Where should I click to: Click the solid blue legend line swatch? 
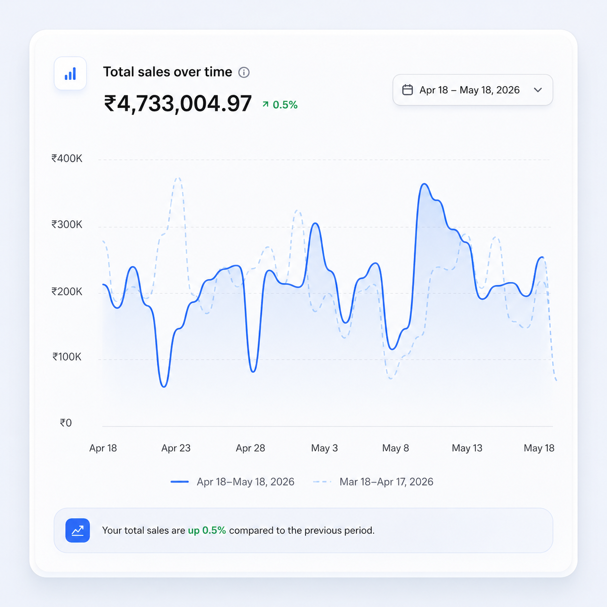(x=180, y=482)
